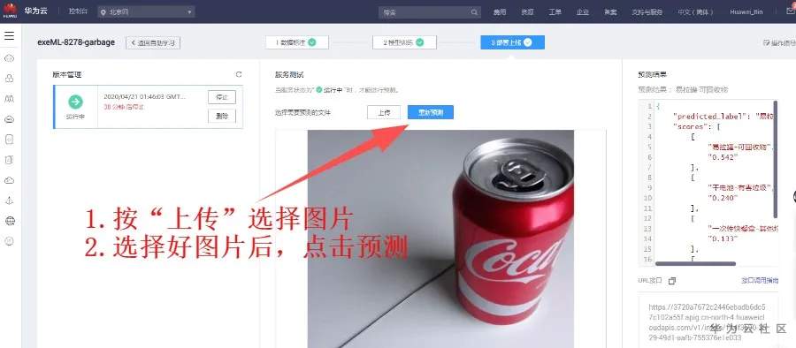Open the 资源 menu in top bar

click(527, 12)
